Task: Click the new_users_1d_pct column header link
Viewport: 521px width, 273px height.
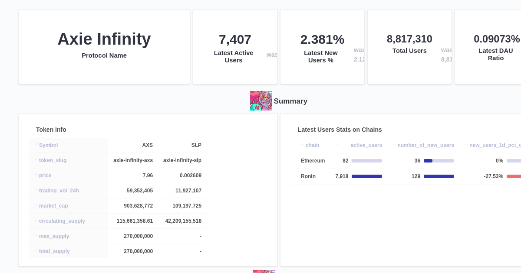Action: [495, 145]
